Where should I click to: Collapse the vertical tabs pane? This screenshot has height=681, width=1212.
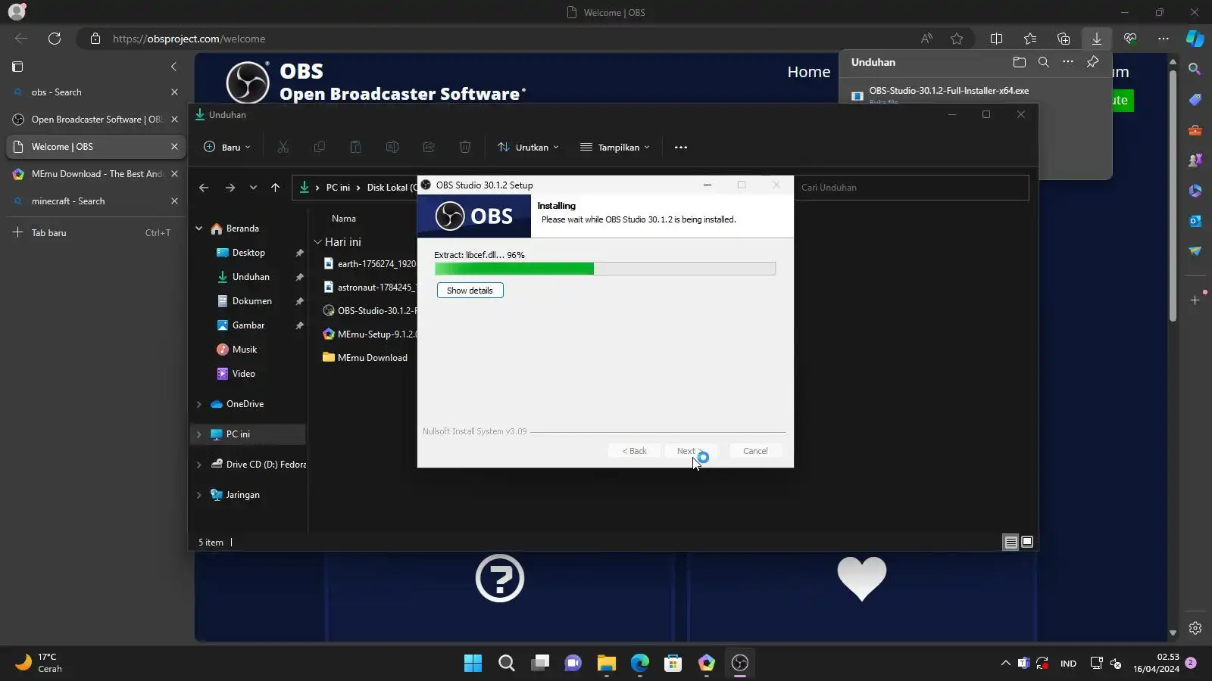click(173, 67)
